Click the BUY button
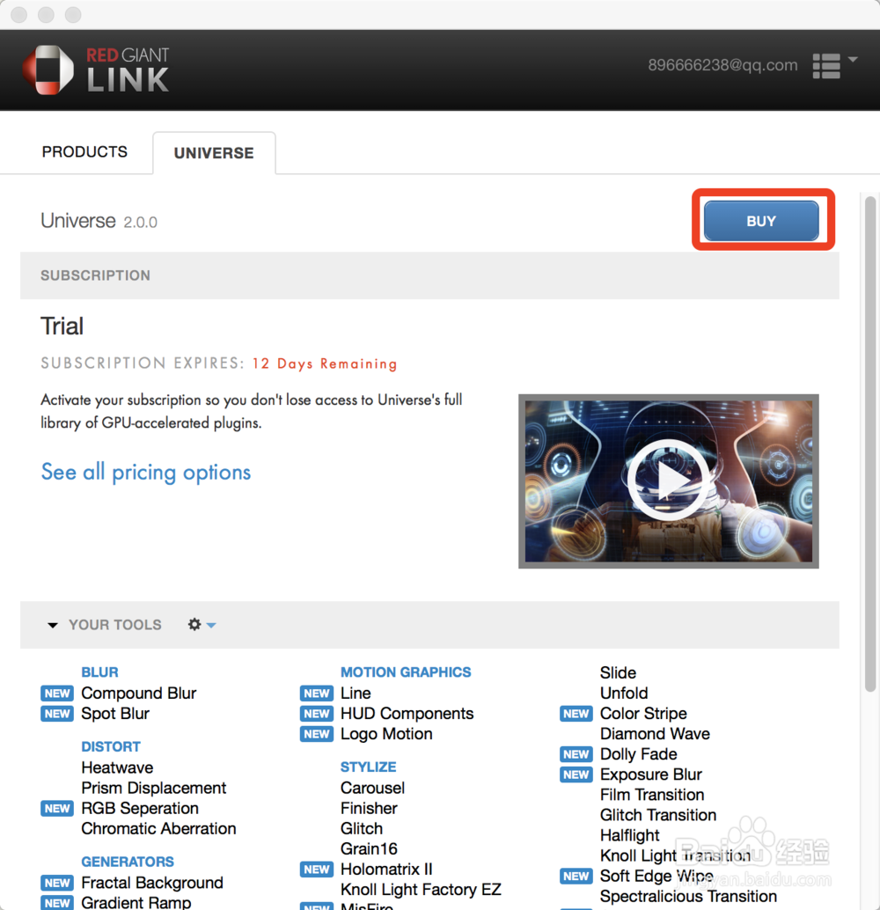880x910 pixels. click(761, 221)
